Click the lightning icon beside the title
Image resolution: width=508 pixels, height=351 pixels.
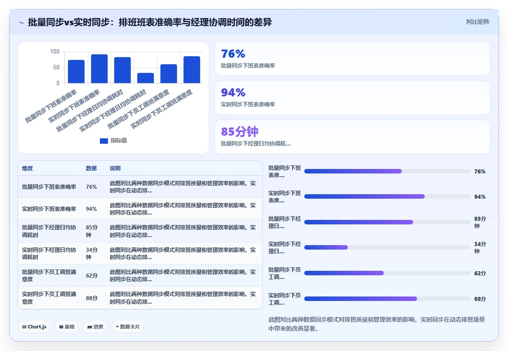[x=22, y=23]
